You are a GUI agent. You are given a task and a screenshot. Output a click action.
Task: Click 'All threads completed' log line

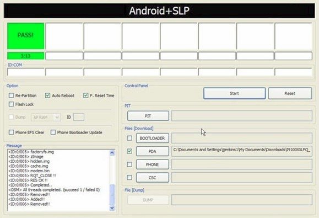click(54, 190)
